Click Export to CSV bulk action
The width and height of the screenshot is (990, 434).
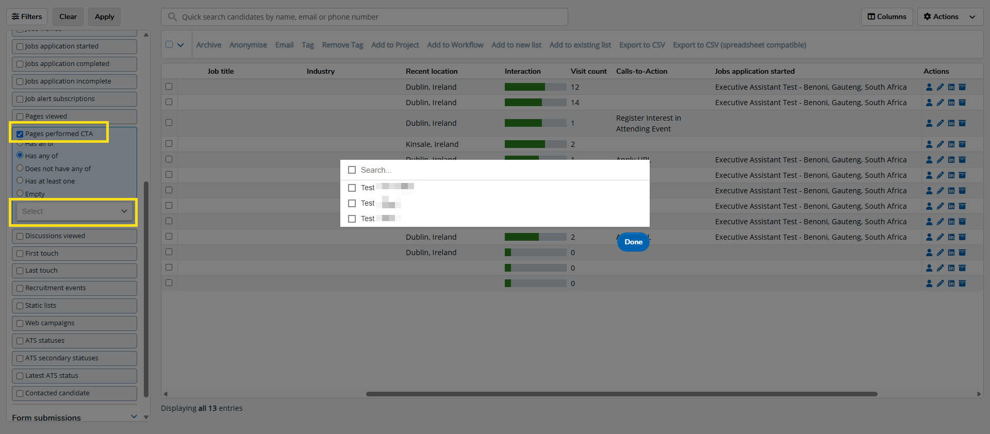click(x=641, y=45)
